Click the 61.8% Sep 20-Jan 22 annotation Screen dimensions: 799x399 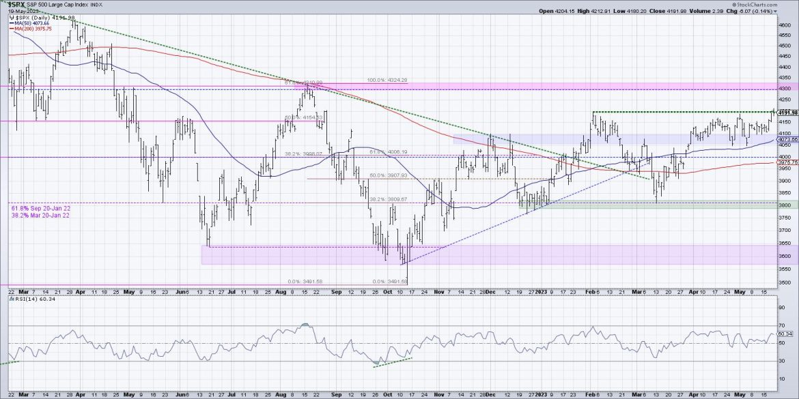42,207
